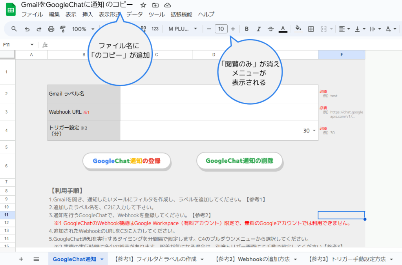Click the F11 name box
Screen dimensions: 402x265
[15, 45]
